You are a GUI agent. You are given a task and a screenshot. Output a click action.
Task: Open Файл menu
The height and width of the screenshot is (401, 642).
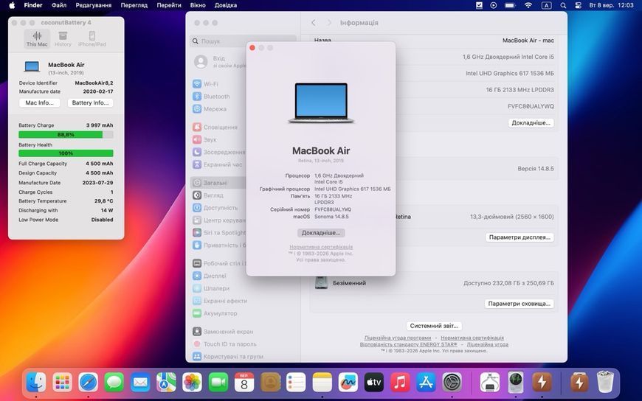[x=59, y=5]
